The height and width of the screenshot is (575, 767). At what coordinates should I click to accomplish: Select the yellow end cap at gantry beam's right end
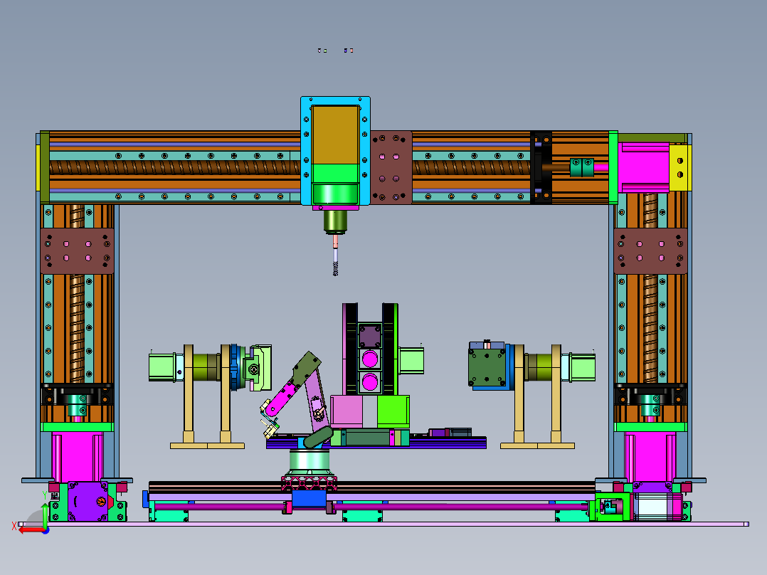(x=680, y=167)
